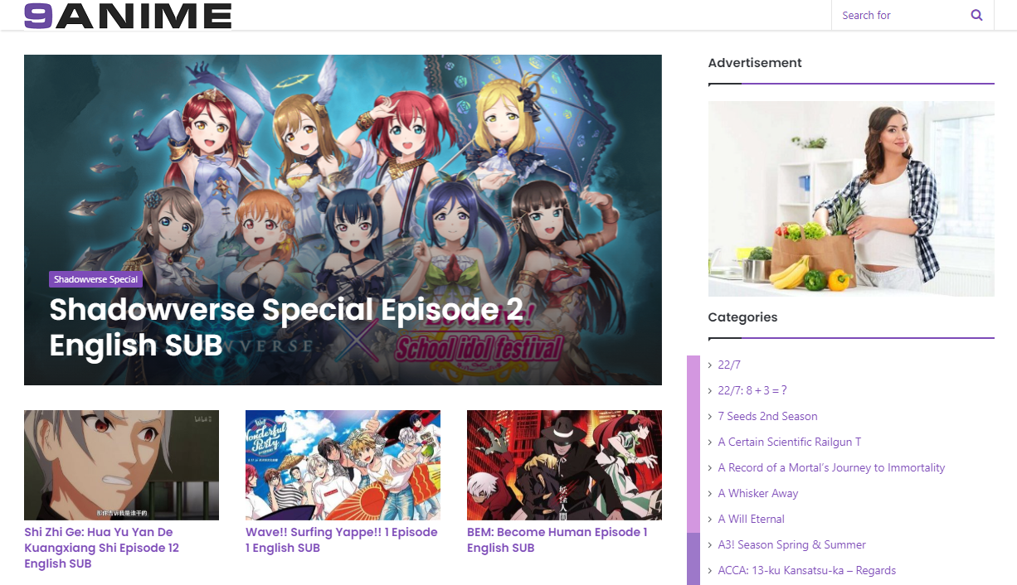The width and height of the screenshot is (1017, 585).
Task: Open 'BEM: Become Human Episode 1 English SUB' link
Action: [557, 539]
